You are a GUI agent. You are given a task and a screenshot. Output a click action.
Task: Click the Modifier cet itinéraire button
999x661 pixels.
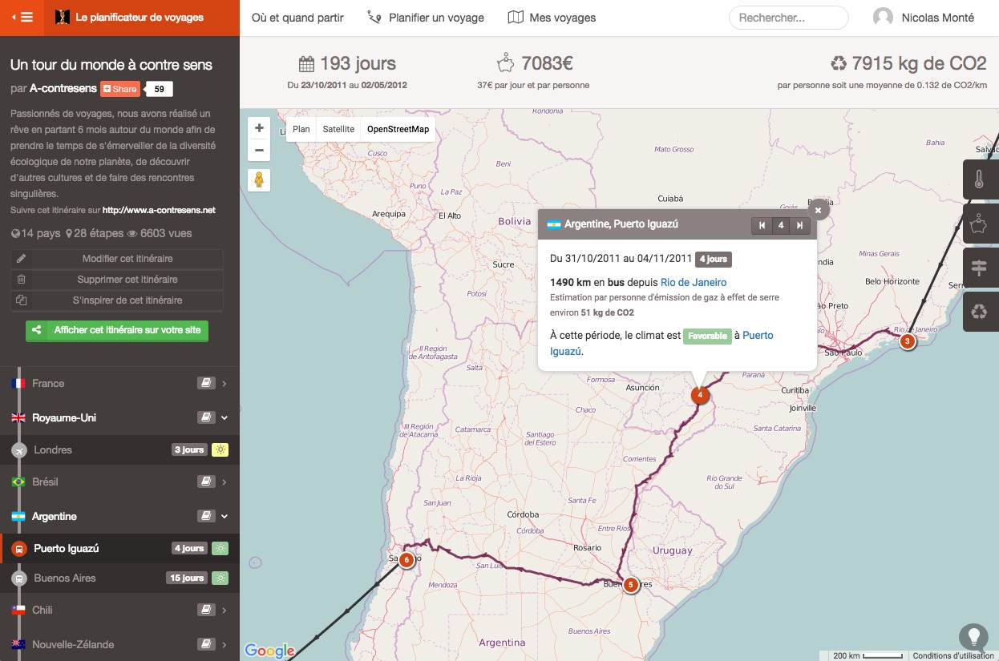click(117, 259)
